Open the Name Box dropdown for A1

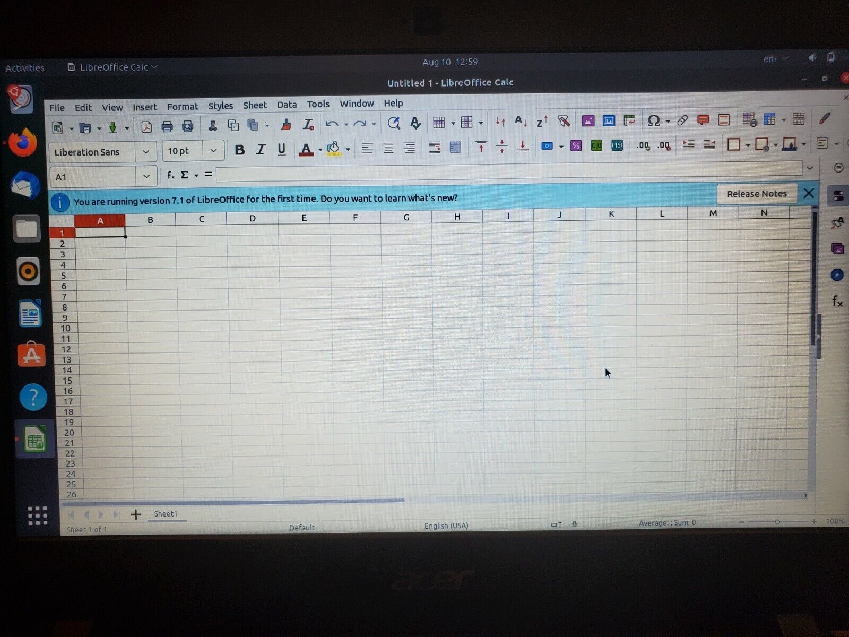pos(146,176)
